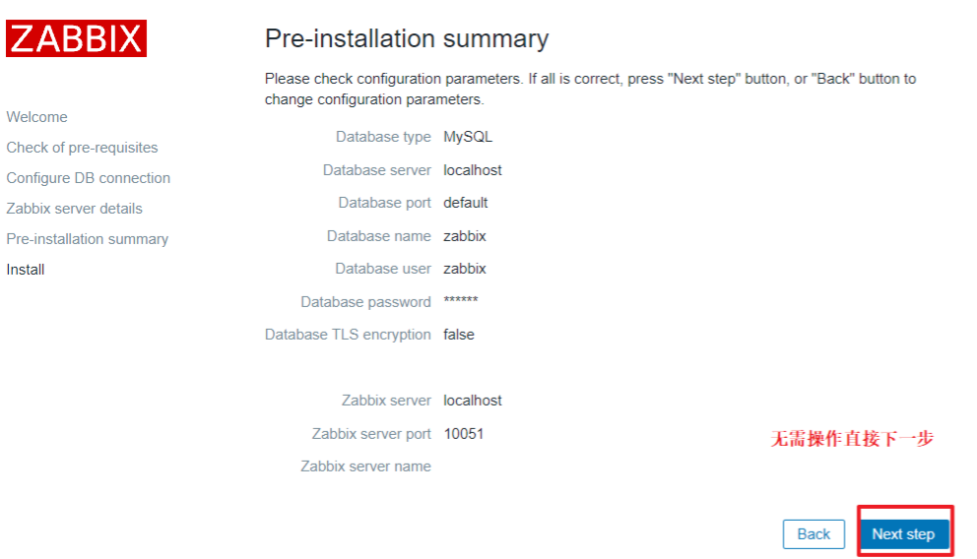977x559 pixels.
Task: Select Zabbix server details step
Action: 75,209
